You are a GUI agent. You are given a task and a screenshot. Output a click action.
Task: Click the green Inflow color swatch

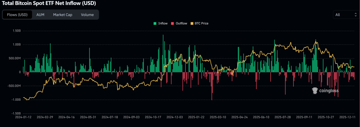[x=155, y=24]
